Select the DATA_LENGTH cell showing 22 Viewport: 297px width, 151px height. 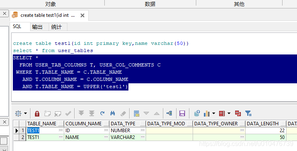click(x=266, y=131)
